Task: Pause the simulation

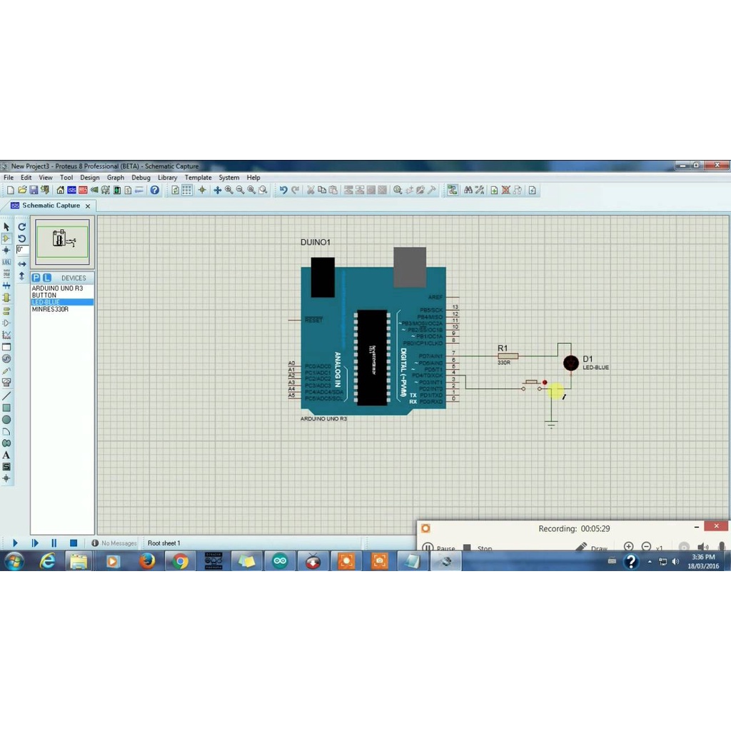Action: [54, 543]
